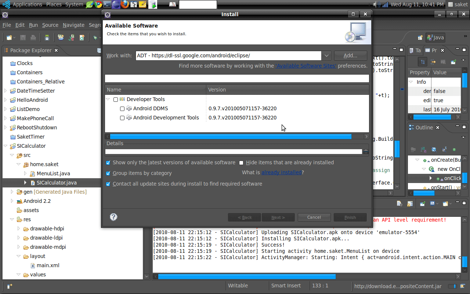Click the Pin Console icon
470x294 pixels.
pos(423,204)
